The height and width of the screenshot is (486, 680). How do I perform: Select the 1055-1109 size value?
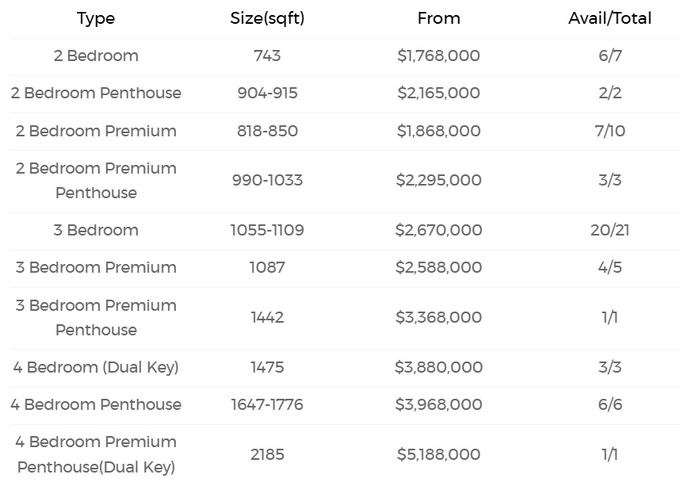267,230
